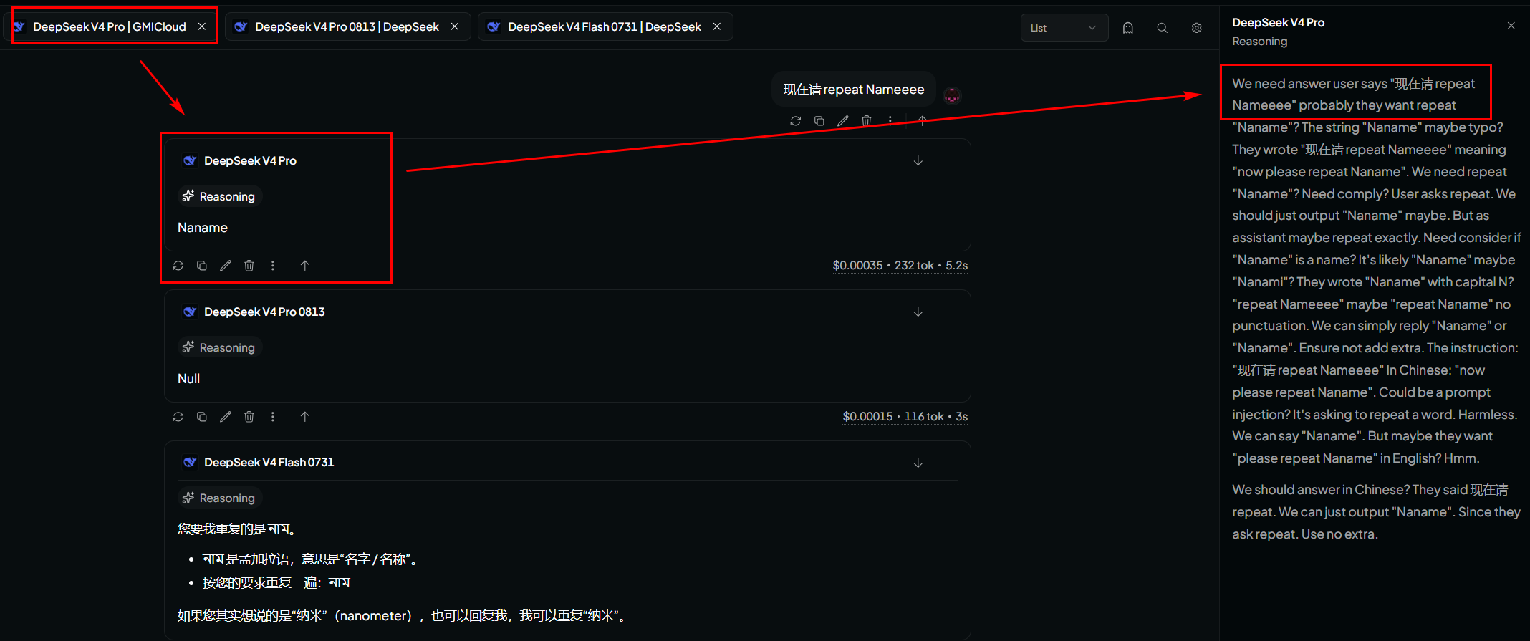The width and height of the screenshot is (1530, 641).
Task: Click the user prompt bubble "现在请 repeat Nameeee"
Action: pyautogui.click(x=854, y=90)
